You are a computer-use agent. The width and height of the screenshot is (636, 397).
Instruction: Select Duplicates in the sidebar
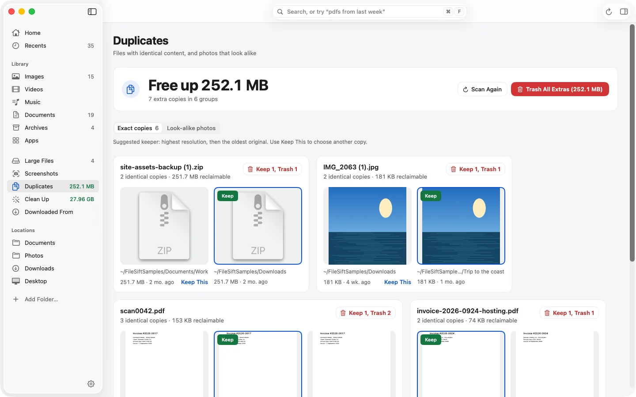pos(53,186)
